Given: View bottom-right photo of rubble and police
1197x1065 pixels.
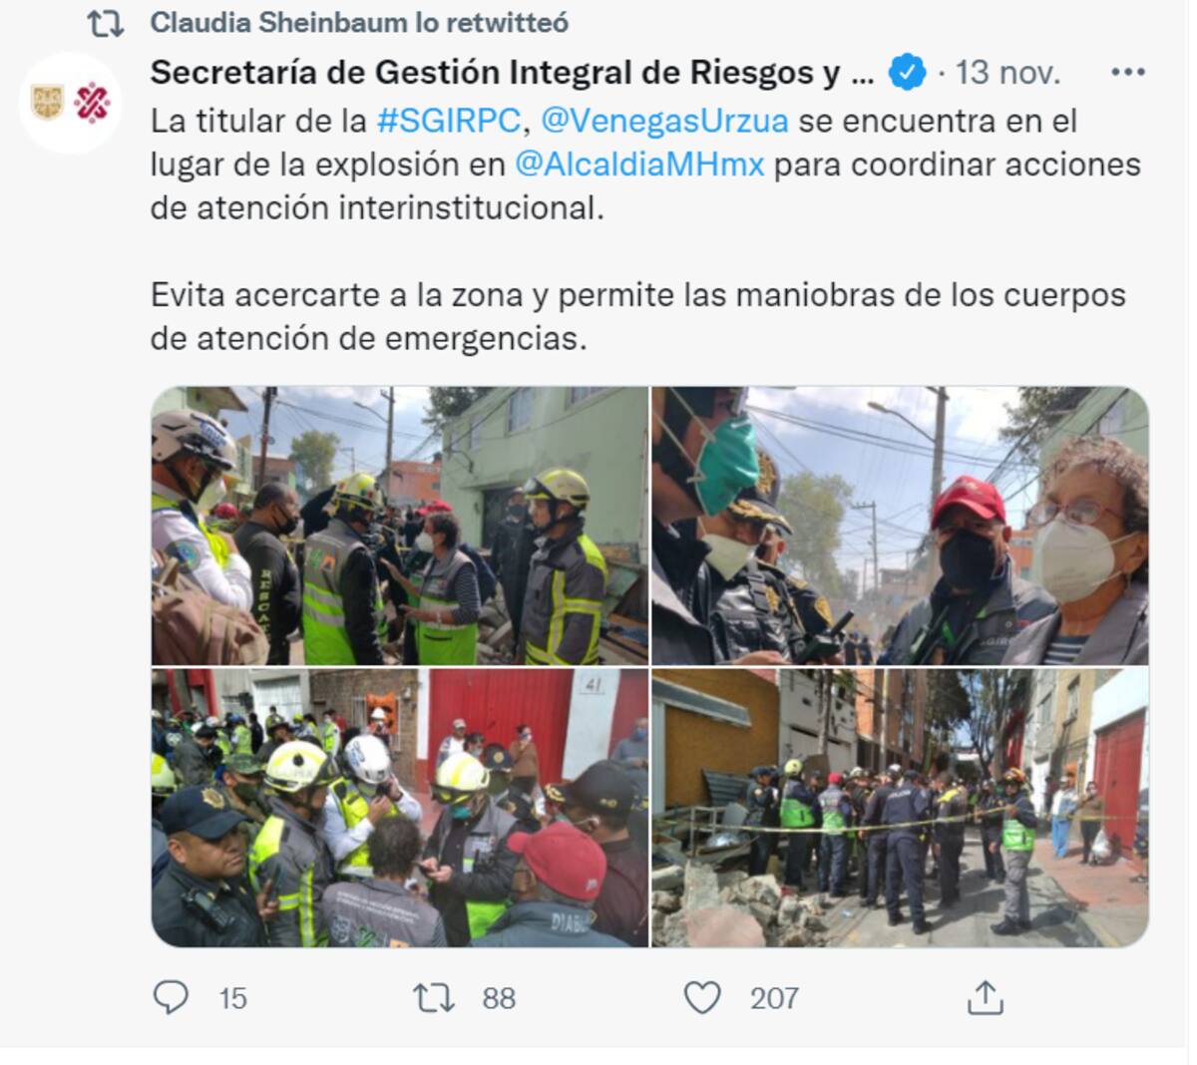Looking at the screenshot, I should [900, 808].
